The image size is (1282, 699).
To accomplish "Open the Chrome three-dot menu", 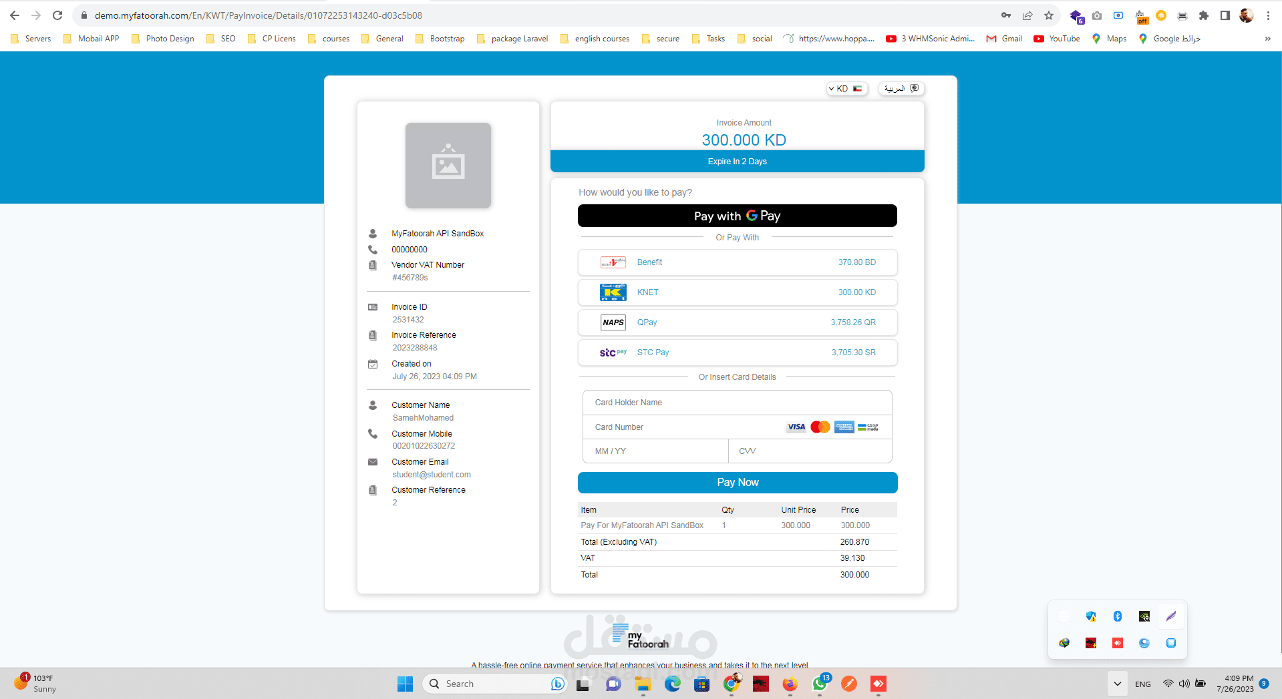I will click(x=1268, y=15).
